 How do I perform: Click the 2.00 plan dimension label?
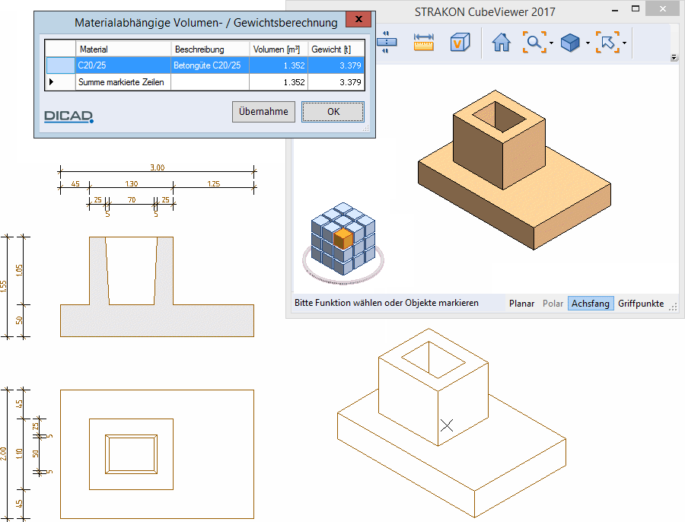(x=4, y=454)
